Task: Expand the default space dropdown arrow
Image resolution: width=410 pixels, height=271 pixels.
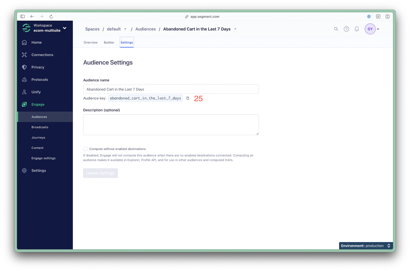Action: (x=125, y=29)
